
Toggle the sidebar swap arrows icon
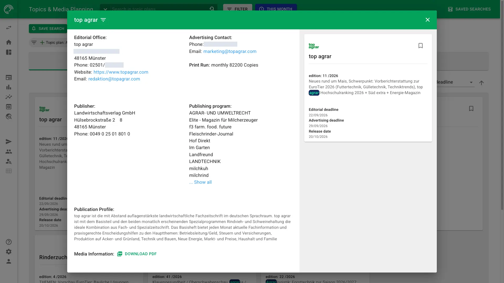click(9, 28)
